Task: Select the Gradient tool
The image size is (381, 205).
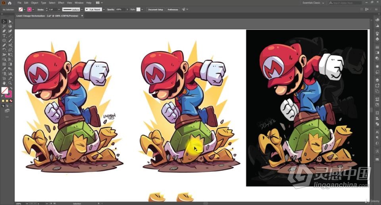Action: (x=10, y=64)
